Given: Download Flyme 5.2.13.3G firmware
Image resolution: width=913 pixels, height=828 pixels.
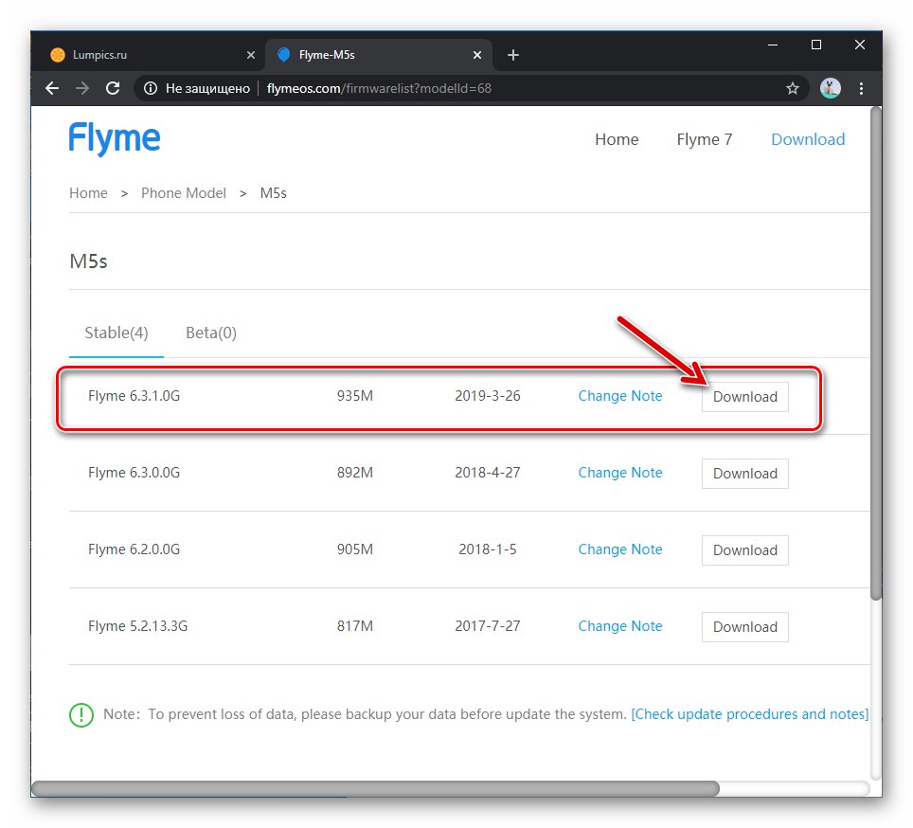Looking at the screenshot, I should (x=744, y=627).
